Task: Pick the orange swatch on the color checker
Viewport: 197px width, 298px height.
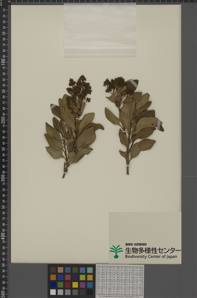Action: point(53,278)
